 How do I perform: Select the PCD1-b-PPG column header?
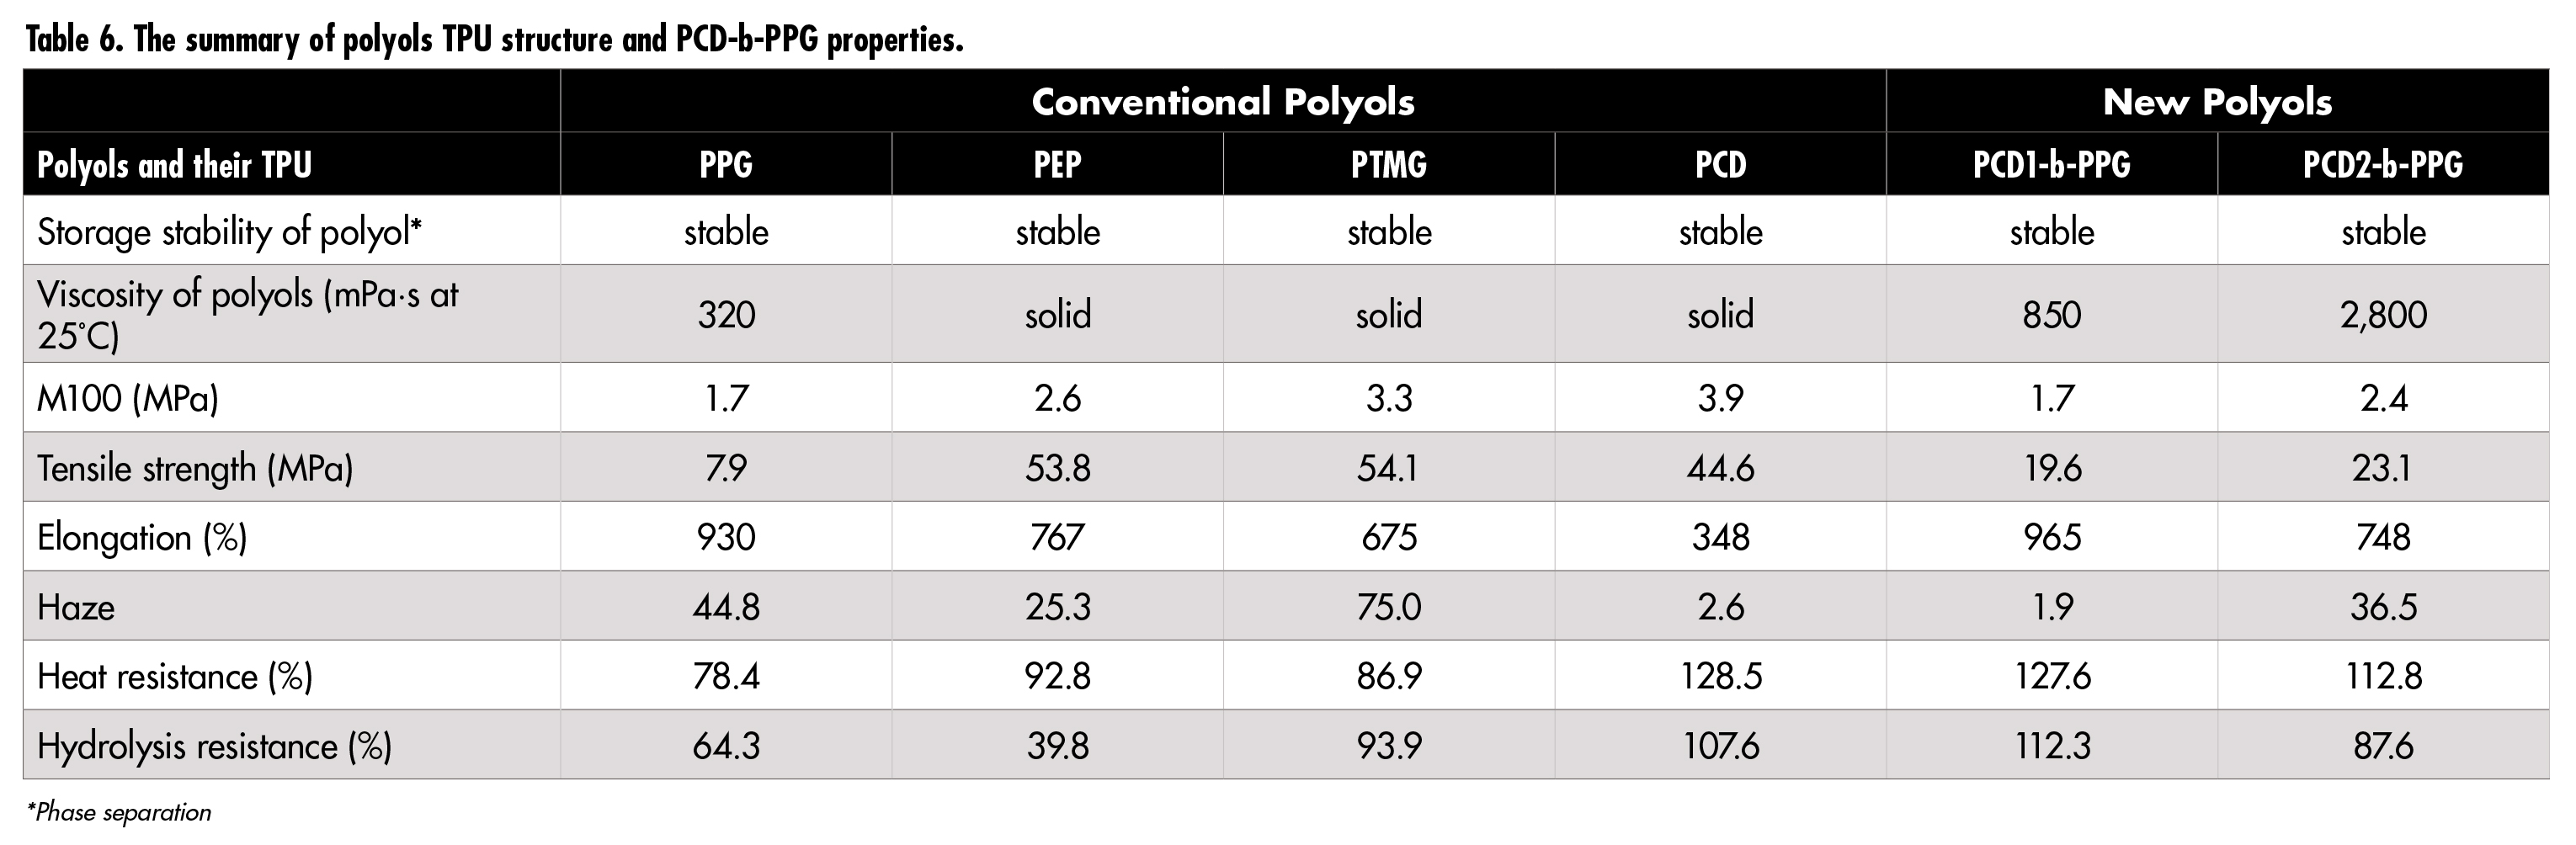tap(2051, 164)
